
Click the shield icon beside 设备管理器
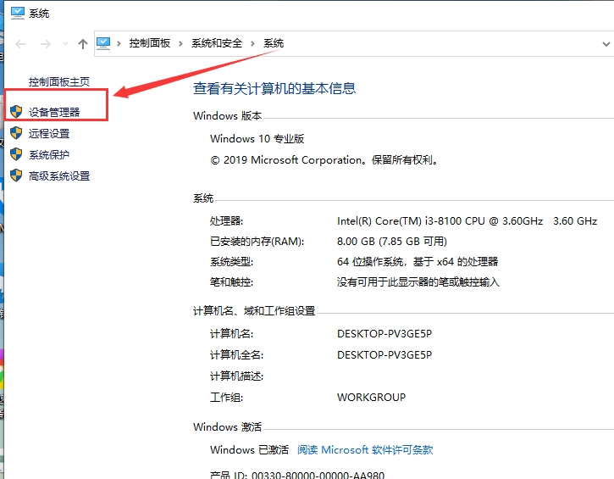[15, 112]
